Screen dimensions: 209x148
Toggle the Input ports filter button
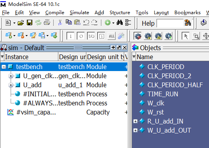point(70,36)
